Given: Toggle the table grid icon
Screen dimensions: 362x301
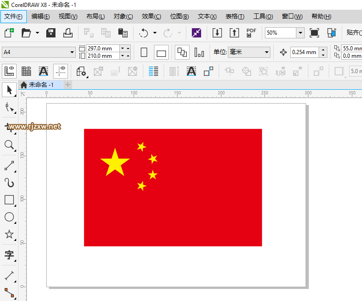Looking at the screenshot, I should coord(26,71).
